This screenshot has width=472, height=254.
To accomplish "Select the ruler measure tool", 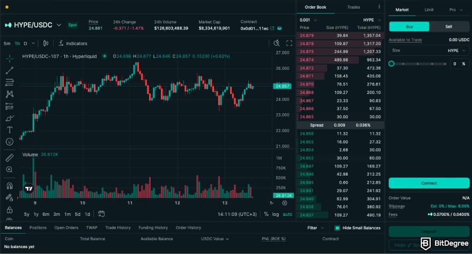I will click(x=10, y=157).
